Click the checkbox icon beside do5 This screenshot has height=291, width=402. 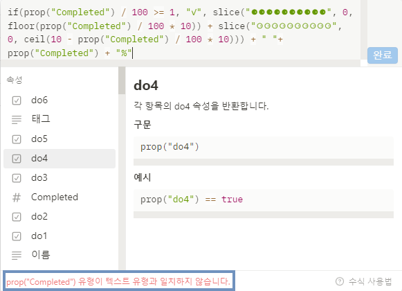click(x=17, y=139)
